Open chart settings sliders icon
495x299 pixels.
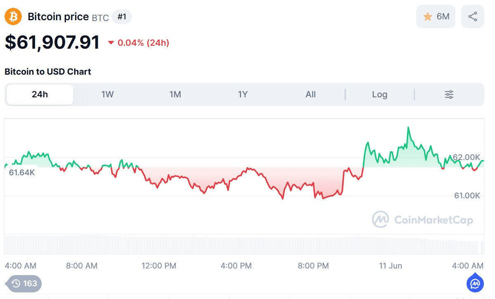pyautogui.click(x=449, y=94)
